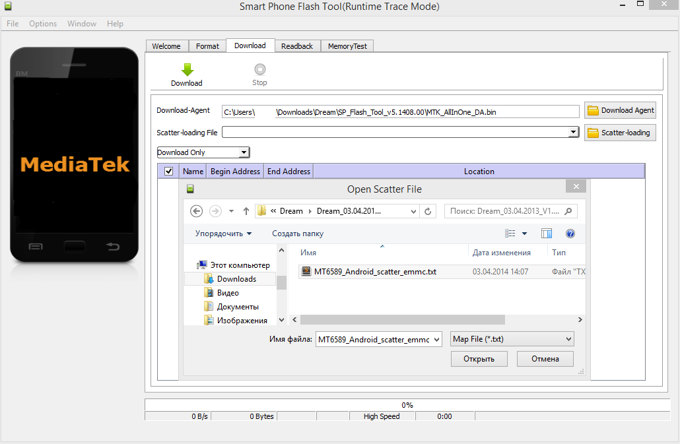This screenshot has height=444, width=680.
Task: Toggle the preview pane icon
Action: coord(547,234)
